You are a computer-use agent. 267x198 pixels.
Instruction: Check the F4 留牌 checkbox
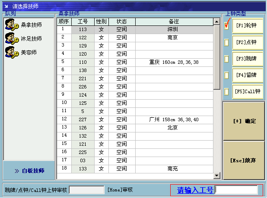coord(226,75)
